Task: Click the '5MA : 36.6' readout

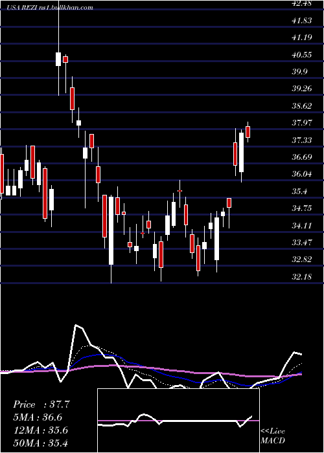Action: (38, 417)
